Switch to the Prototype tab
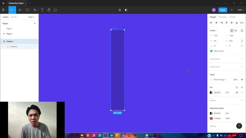The image size is (246, 138). tap(223, 17)
